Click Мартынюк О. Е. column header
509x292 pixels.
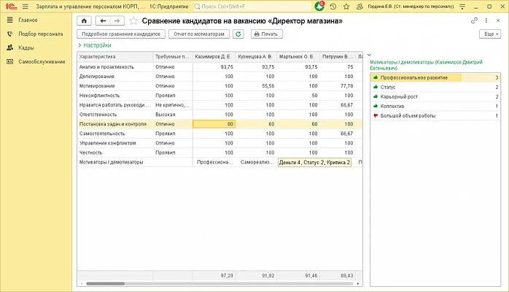click(298, 56)
